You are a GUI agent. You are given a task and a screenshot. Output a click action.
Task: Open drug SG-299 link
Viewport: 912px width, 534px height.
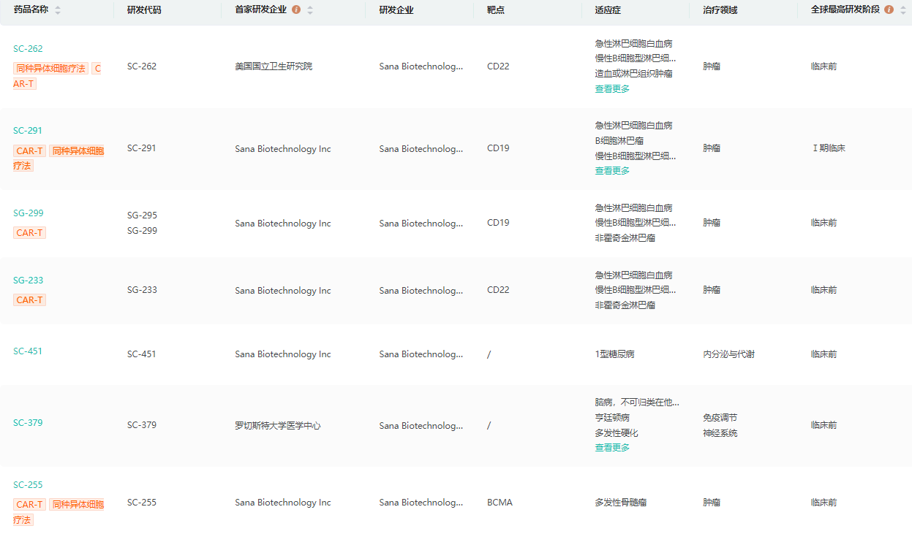tap(29, 213)
